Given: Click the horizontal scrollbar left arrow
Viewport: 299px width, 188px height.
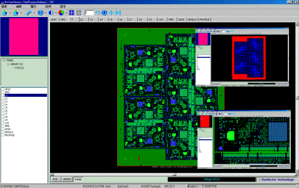Looking at the screenshot, I should [52, 174].
